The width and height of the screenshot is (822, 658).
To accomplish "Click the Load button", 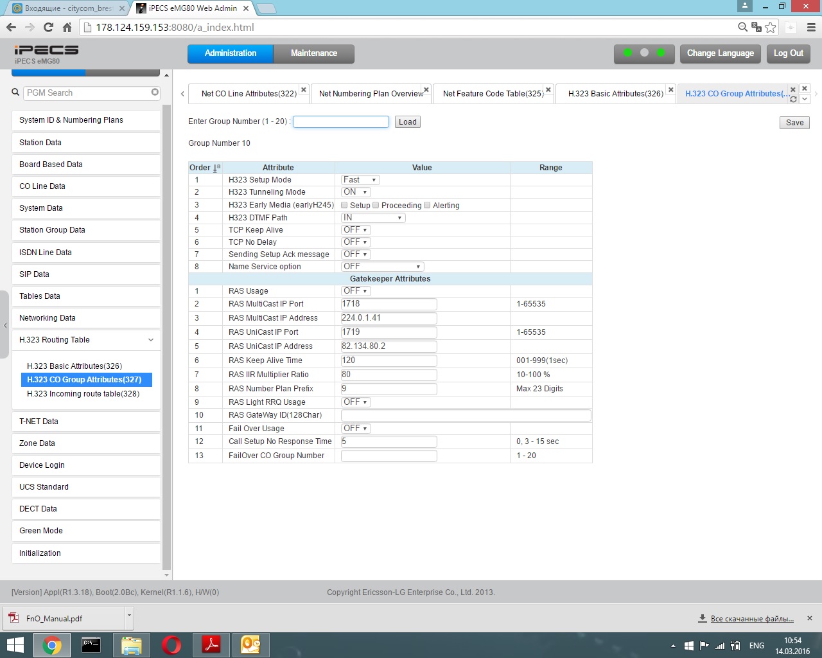I will [407, 122].
